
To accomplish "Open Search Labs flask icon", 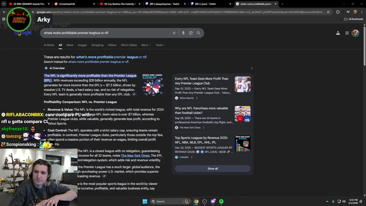I will pos(338,33).
